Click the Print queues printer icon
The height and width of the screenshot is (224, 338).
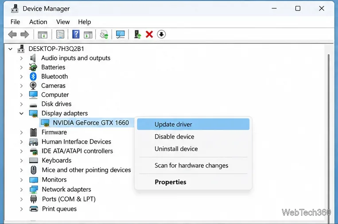click(x=34, y=209)
